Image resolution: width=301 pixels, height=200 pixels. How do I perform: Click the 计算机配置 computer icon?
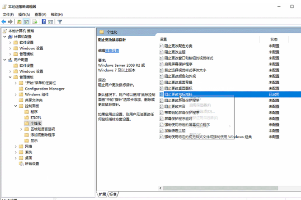point(10,37)
